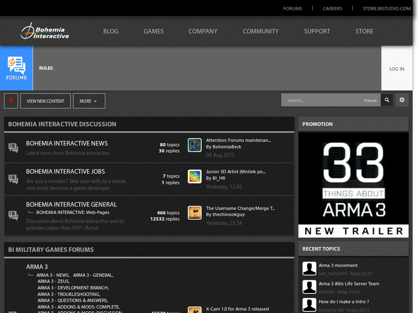
Task: Open Attention: Forums maintenance topic
Action: [x=238, y=140]
